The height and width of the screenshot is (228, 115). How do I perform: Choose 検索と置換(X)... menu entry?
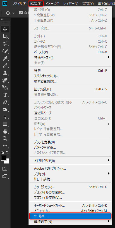point(70,81)
